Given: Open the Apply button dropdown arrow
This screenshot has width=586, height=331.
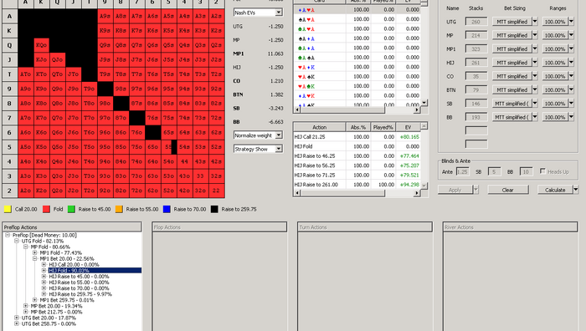Looking at the screenshot, I should point(475,190).
